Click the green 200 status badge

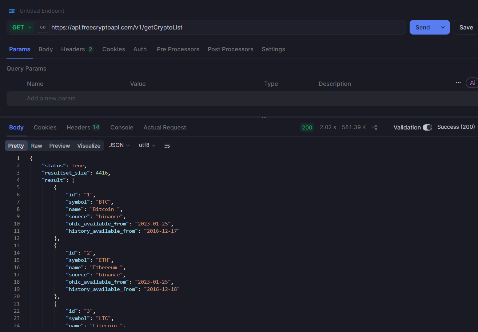tap(307, 127)
